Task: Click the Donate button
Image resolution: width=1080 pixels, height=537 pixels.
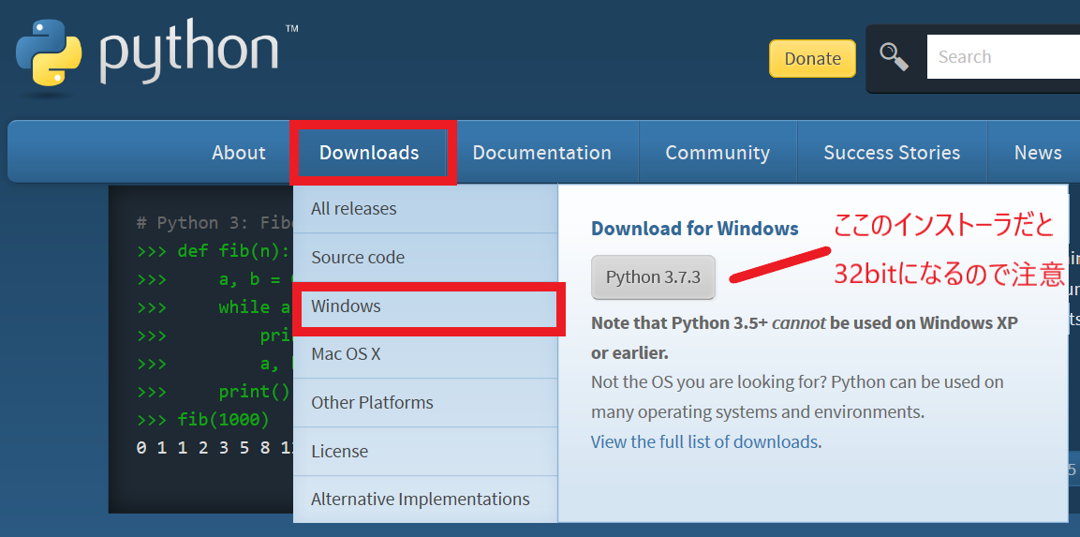Action: point(812,58)
